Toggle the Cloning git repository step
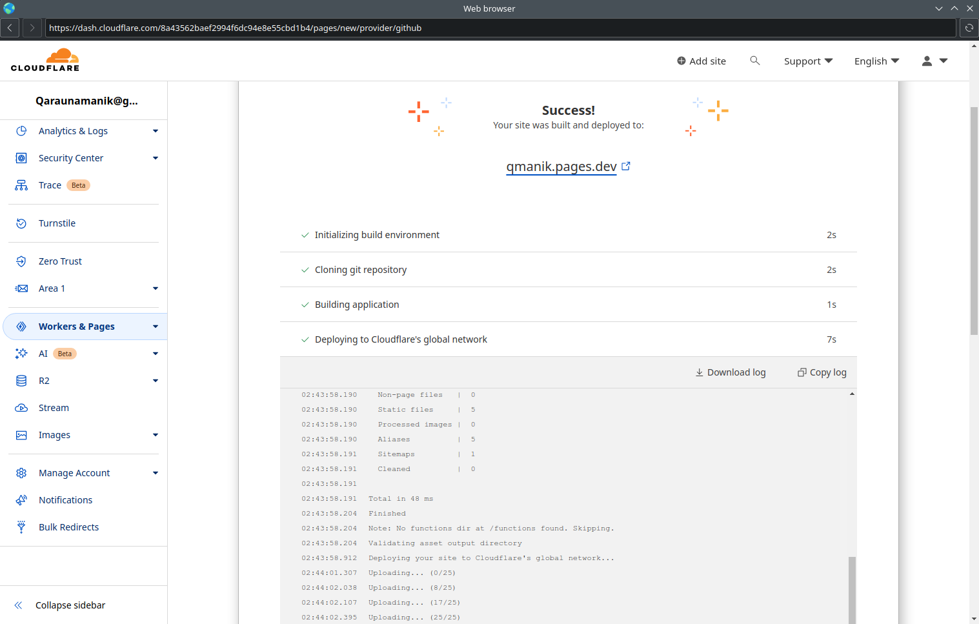The height and width of the screenshot is (624, 979). 361,270
